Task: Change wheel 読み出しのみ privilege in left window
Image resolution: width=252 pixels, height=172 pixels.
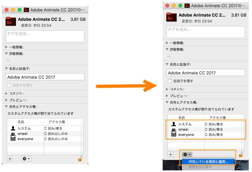Action: pyautogui.click(x=56, y=134)
